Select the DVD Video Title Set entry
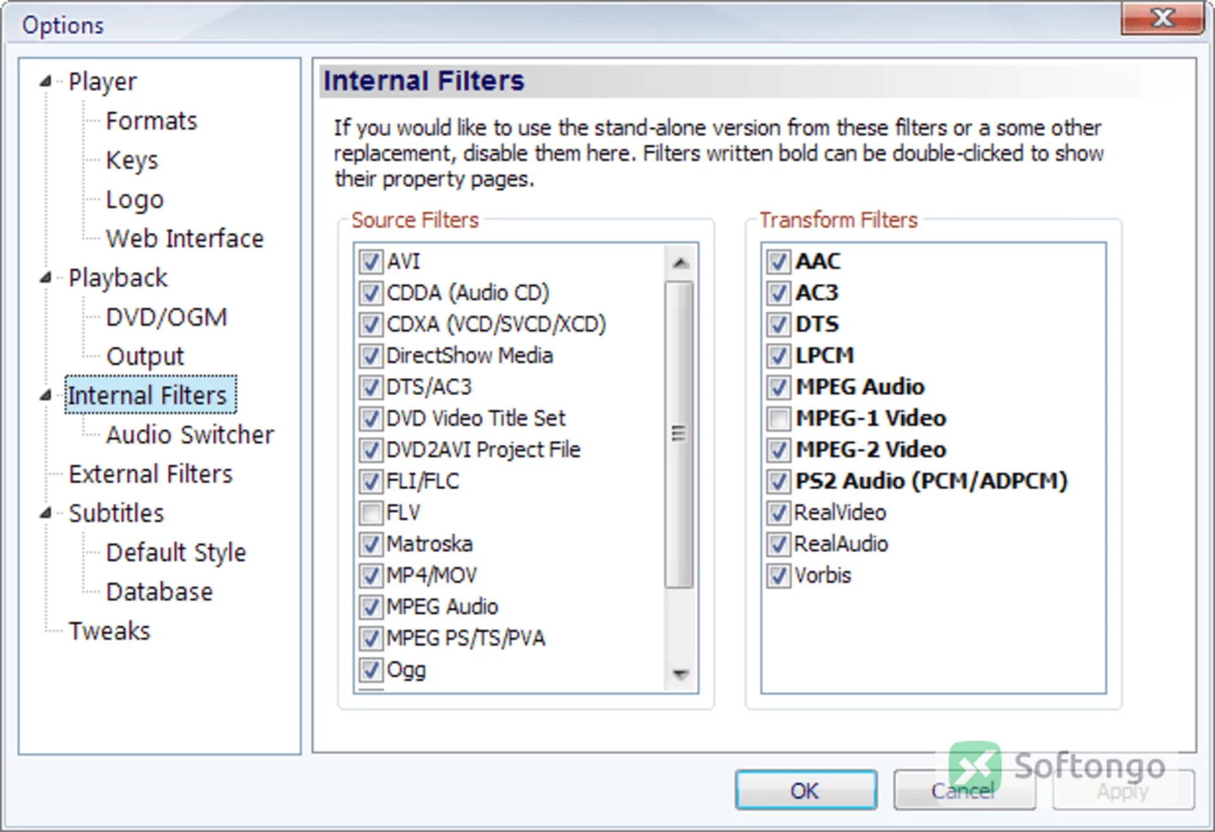This screenshot has width=1215, height=832. 476,419
